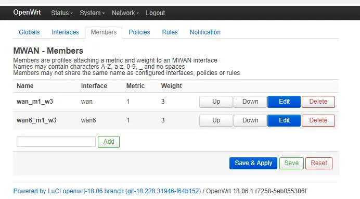The image size is (360, 199).
Task: Open the Notification tab
Action: point(205,32)
